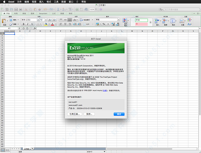201x153 pixels.
Task: Click the Redo arrow icon
Action: pyautogui.click(x=51, y=9)
